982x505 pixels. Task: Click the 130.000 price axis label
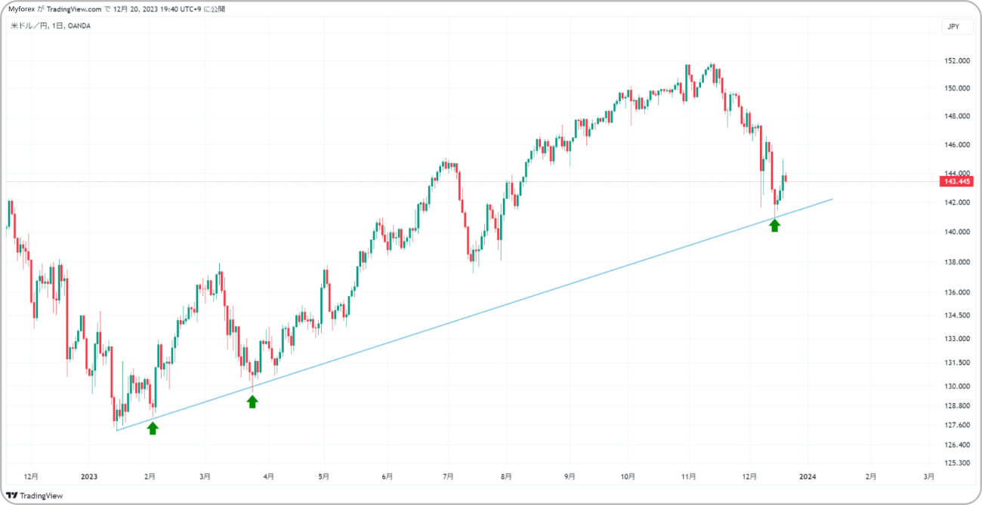(956, 386)
